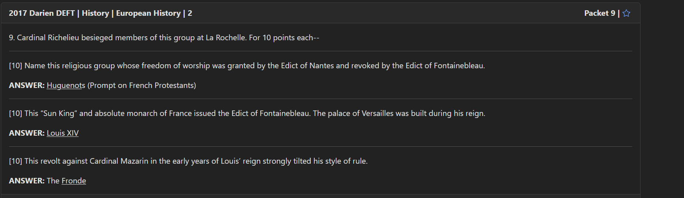684x198 pixels.
Task: Click the Cardinal Mazarin revolt question text
Action: tap(195, 161)
